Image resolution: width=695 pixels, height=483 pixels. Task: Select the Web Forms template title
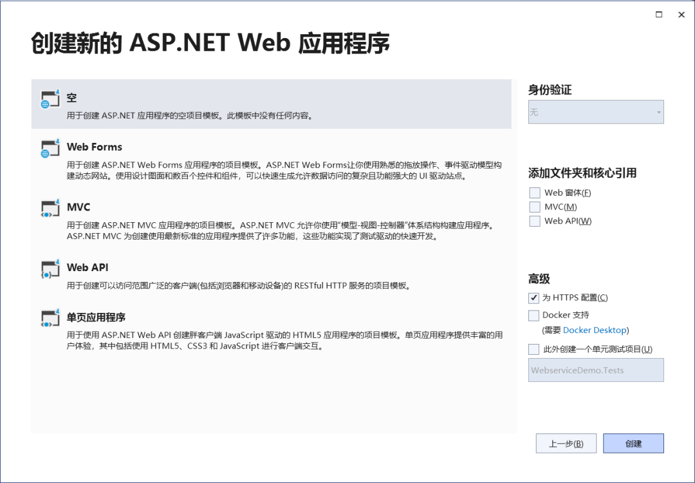tap(95, 147)
